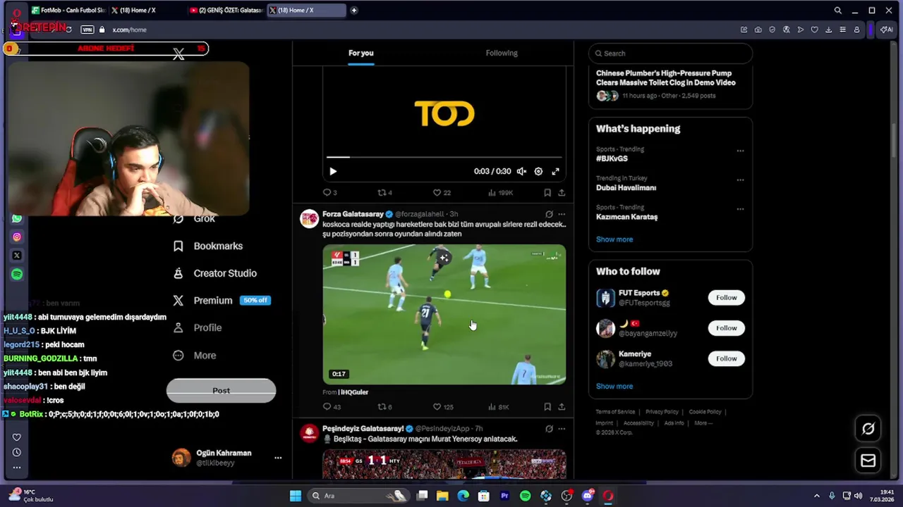This screenshot has width=903, height=507.
Task: Focus the X Search field
Action: [670, 54]
